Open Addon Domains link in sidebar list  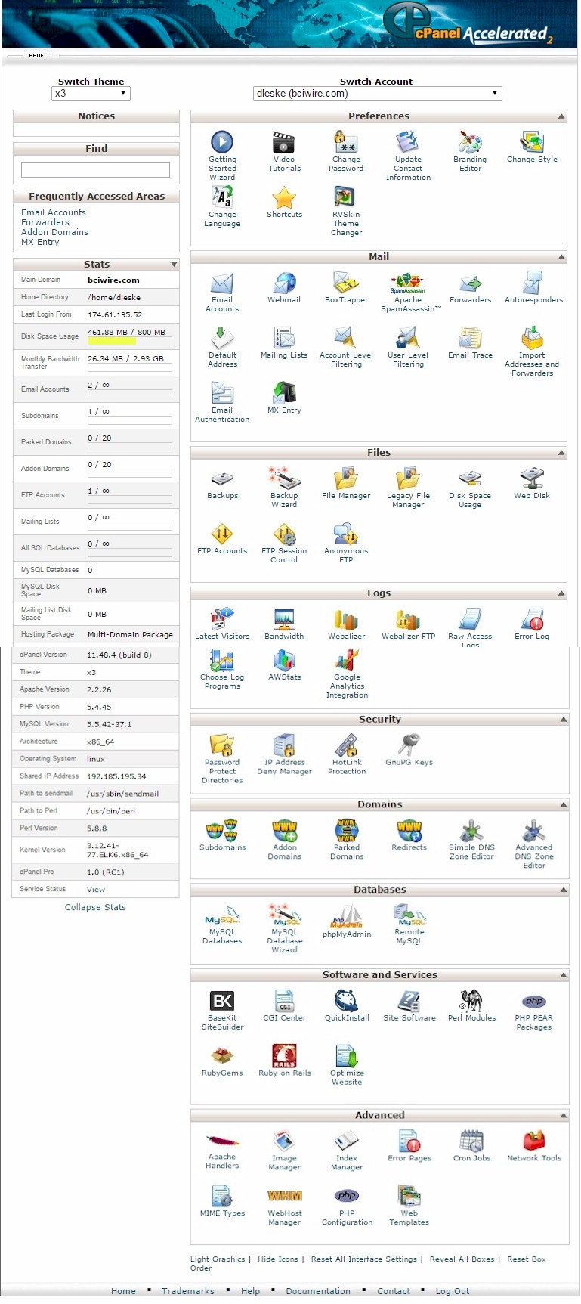(54, 232)
